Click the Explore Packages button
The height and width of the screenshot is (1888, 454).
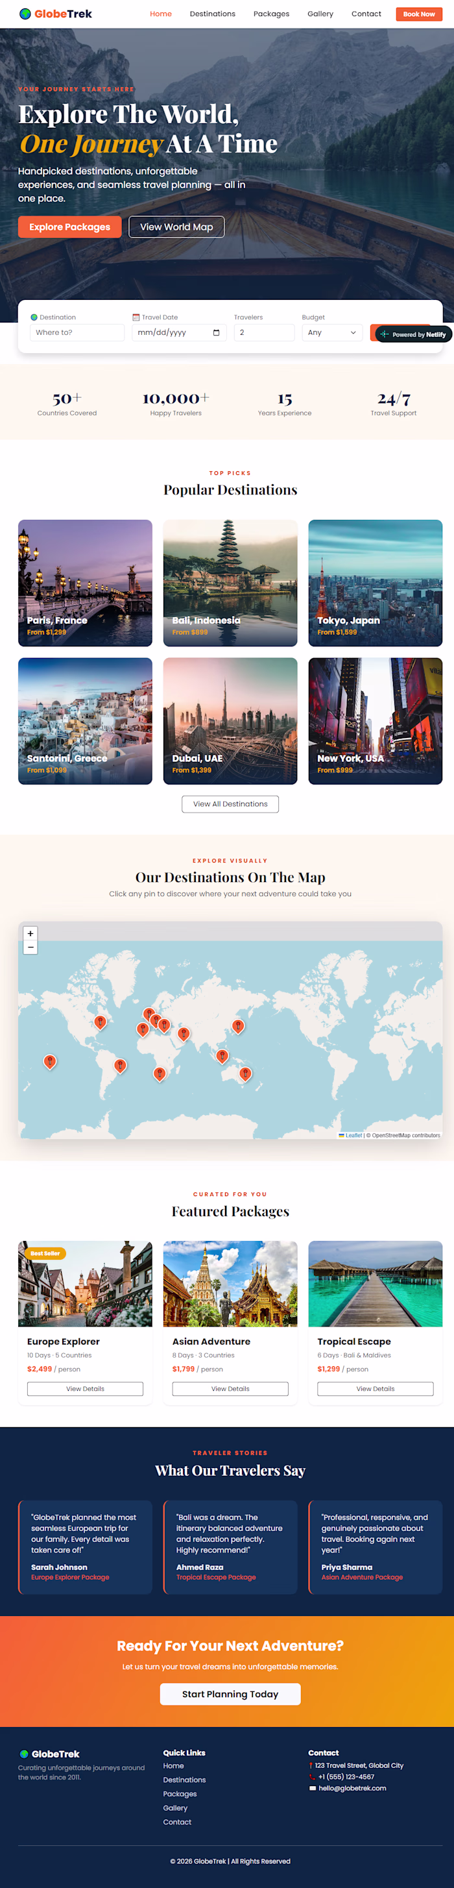click(x=69, y=227)
